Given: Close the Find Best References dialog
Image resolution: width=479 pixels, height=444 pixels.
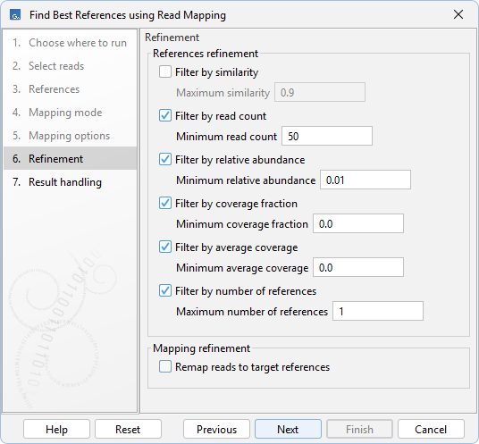Looking at the screenshot, I should [x=458, y=14].
